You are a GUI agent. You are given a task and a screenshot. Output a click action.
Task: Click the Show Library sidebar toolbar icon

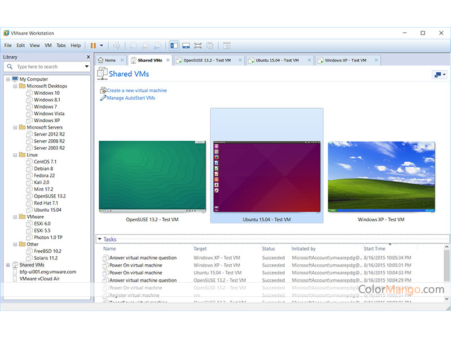(174, 45)
